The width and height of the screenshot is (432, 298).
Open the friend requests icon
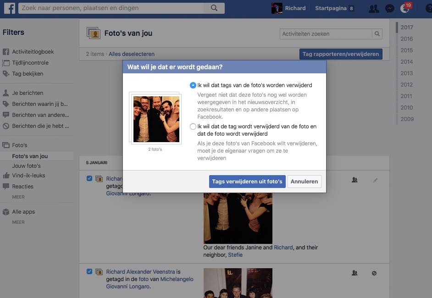tap(374, 9)
